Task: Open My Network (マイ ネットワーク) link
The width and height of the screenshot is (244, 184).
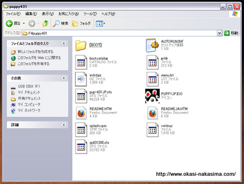Action: tap(29, 111)
